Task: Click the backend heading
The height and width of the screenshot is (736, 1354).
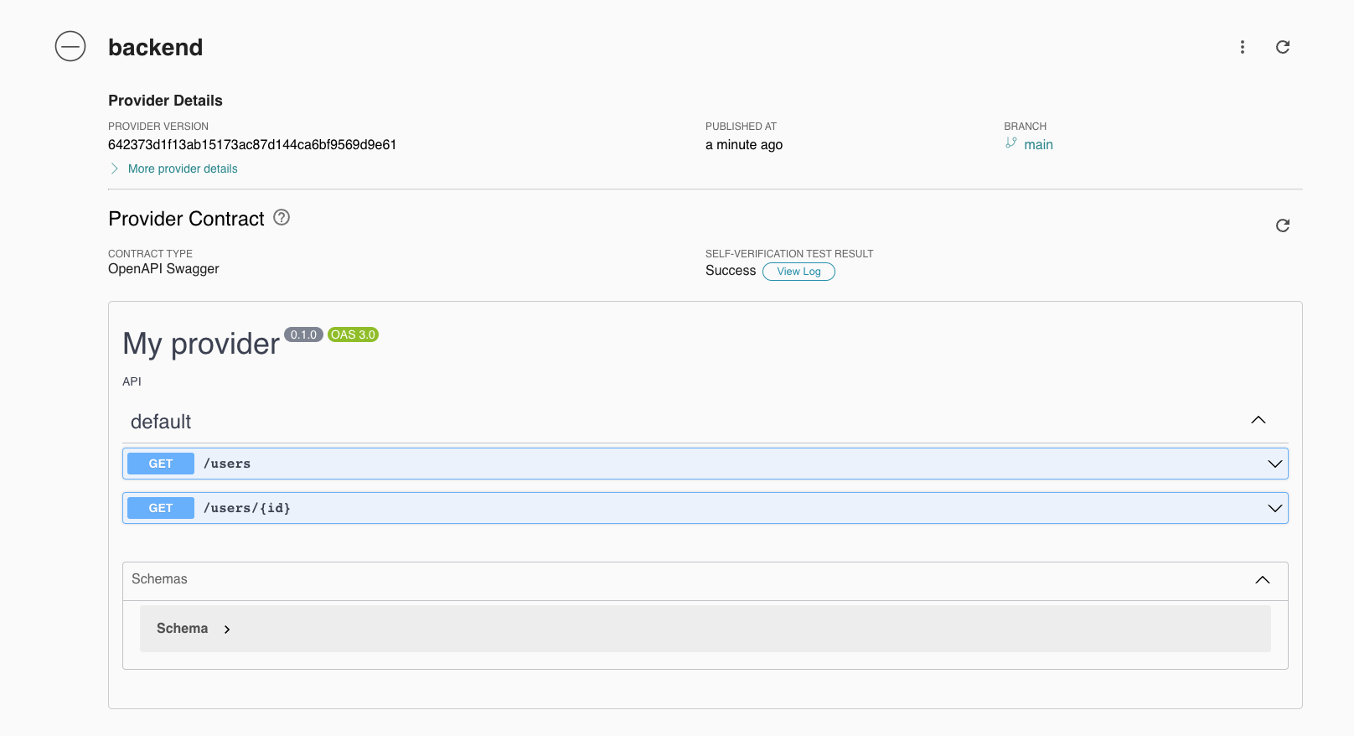Action: pyautogui.click(x=155, y=47)
